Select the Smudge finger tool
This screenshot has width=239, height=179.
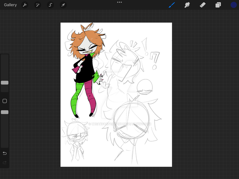click(187, 5)
